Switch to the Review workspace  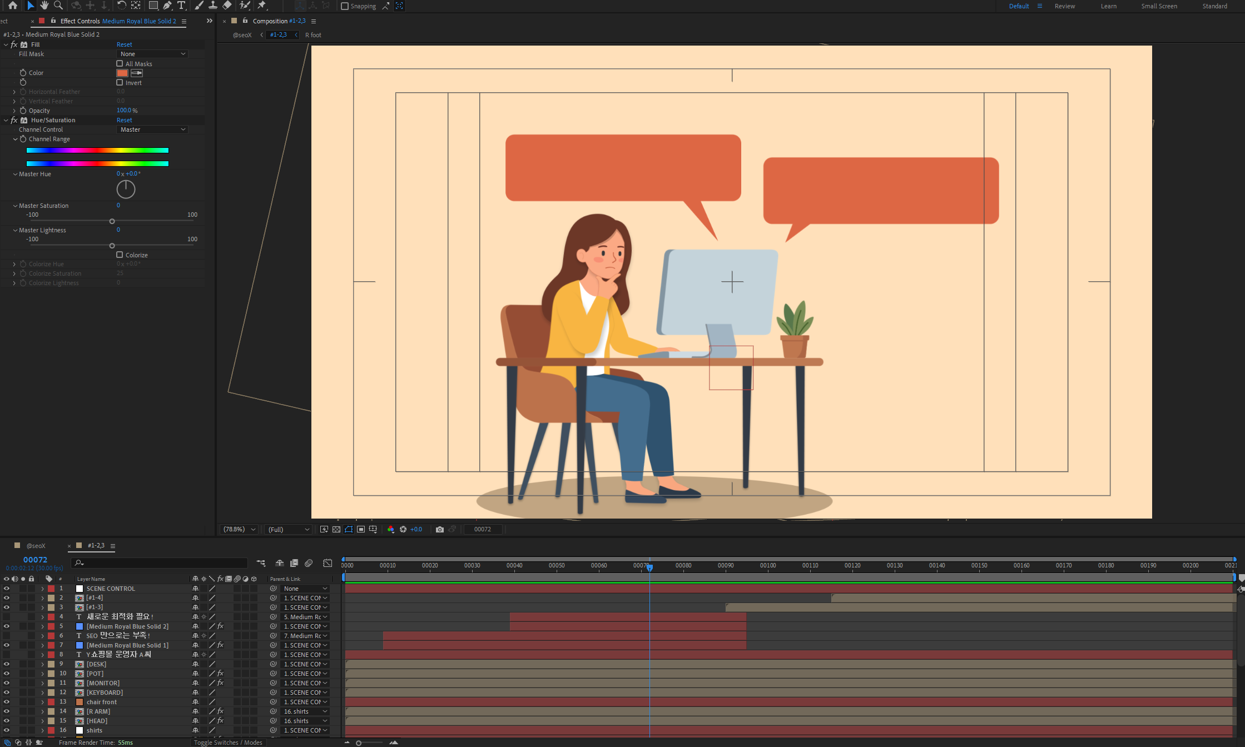tap(1064, 6)
